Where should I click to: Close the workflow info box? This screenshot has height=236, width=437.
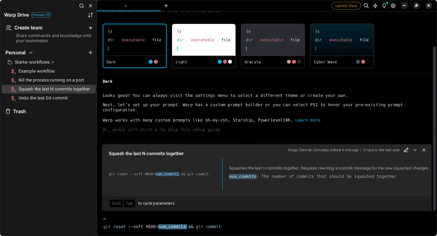point(424,150)
